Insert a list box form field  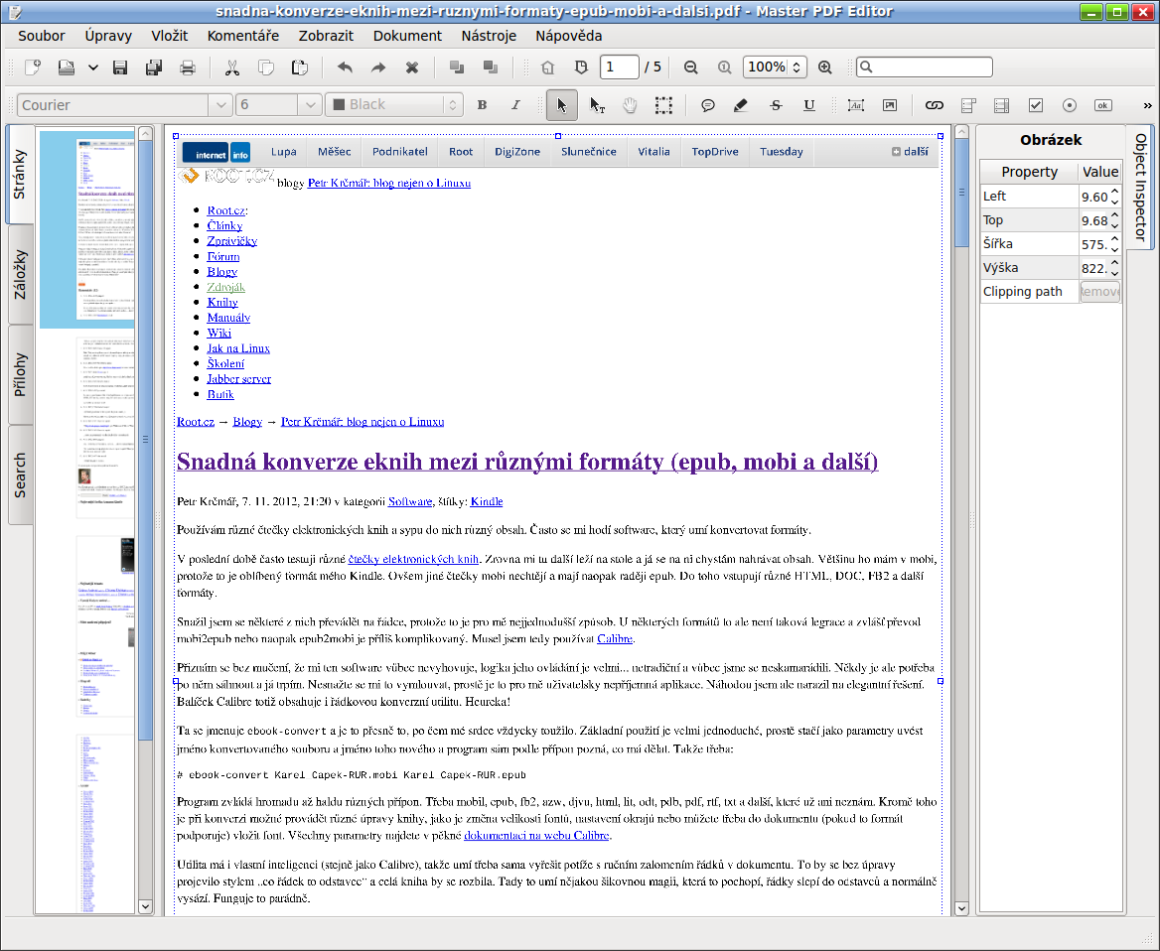[x=1002, y=105]
